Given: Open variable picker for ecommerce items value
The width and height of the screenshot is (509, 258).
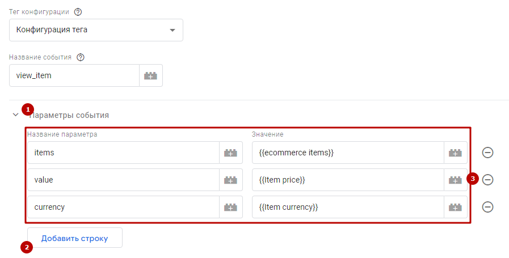Looking at the screenshot, I should pos(456,153).
